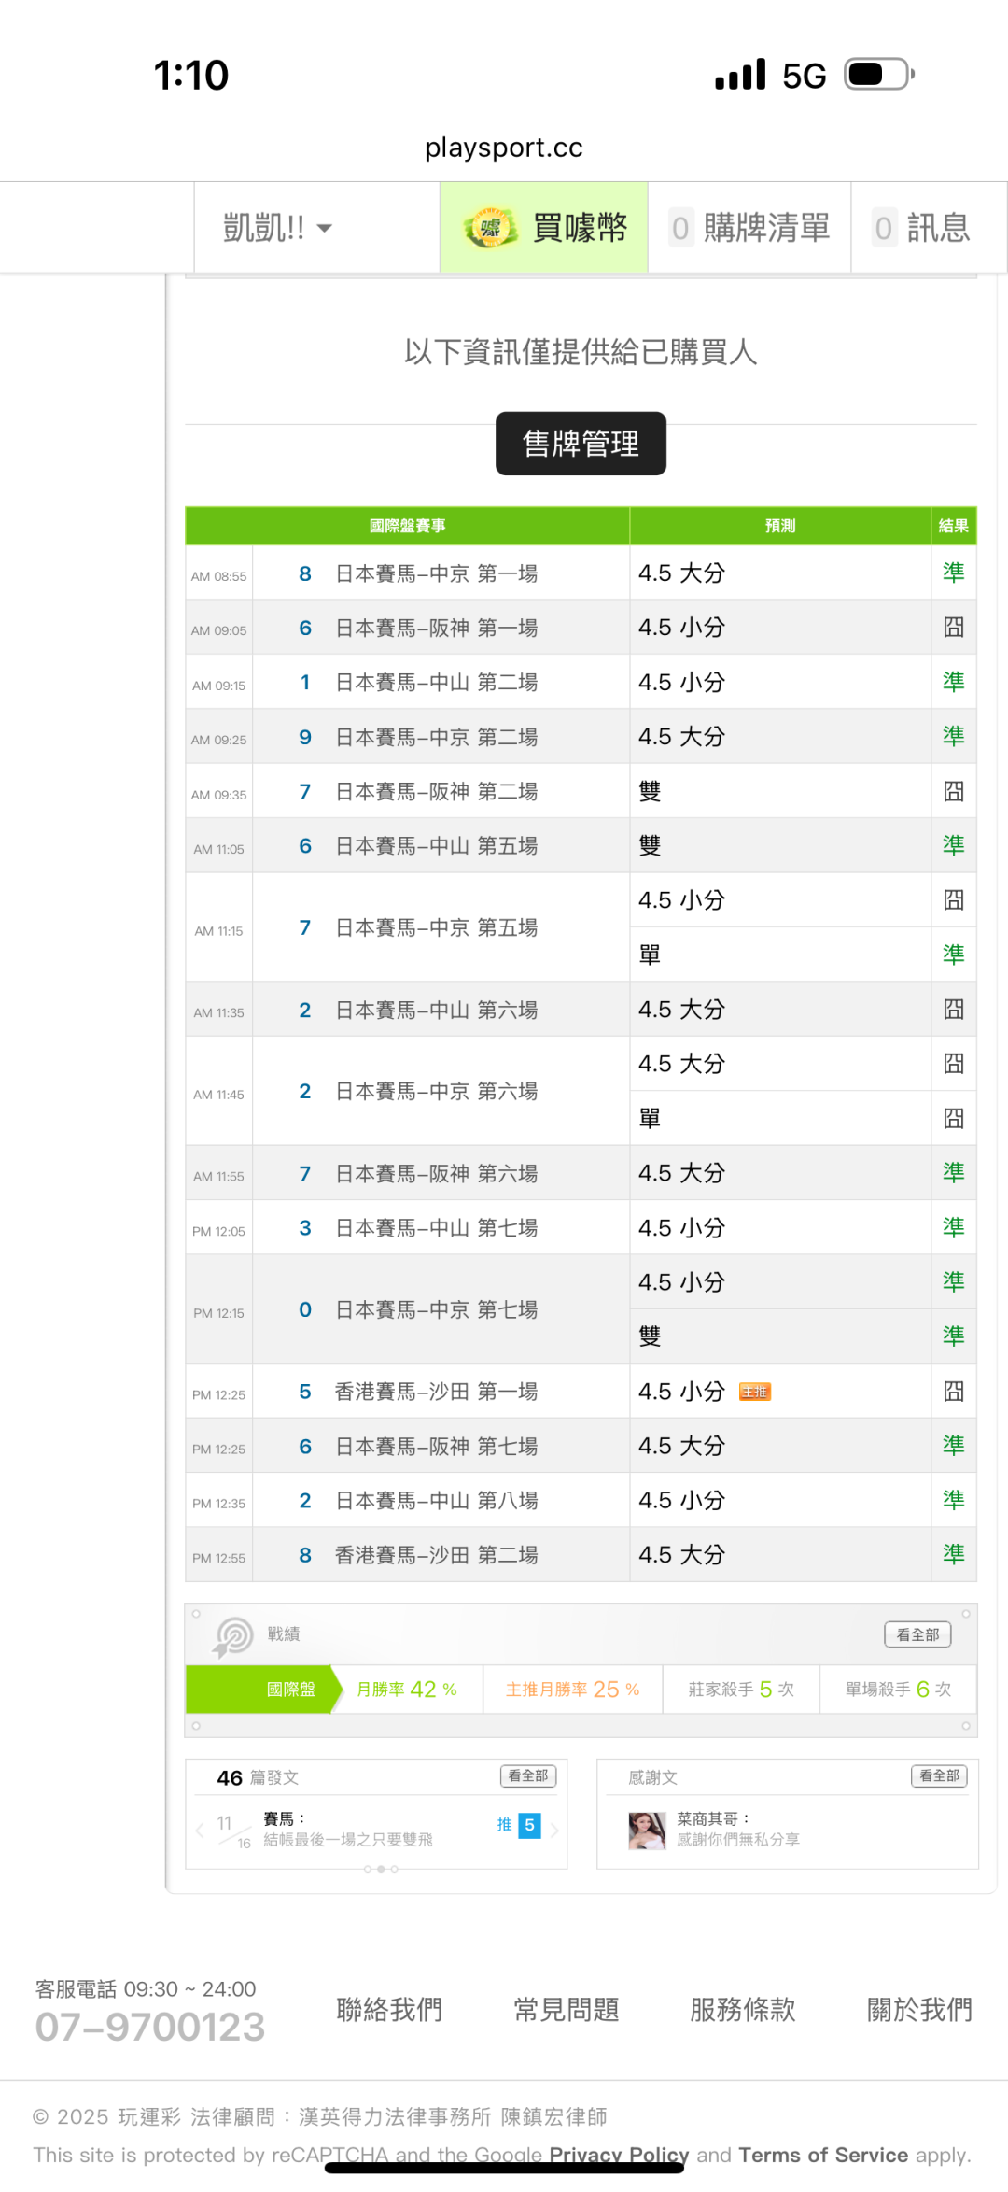Go to next post with right chevron
1008x2192 pixels.
(555, 1831)
